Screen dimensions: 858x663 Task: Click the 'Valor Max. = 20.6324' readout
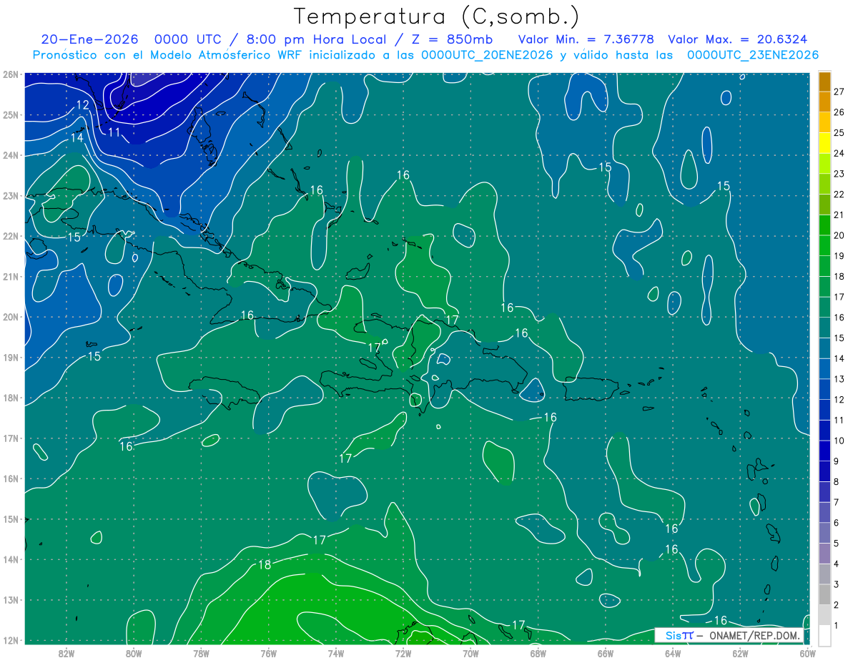738,39
